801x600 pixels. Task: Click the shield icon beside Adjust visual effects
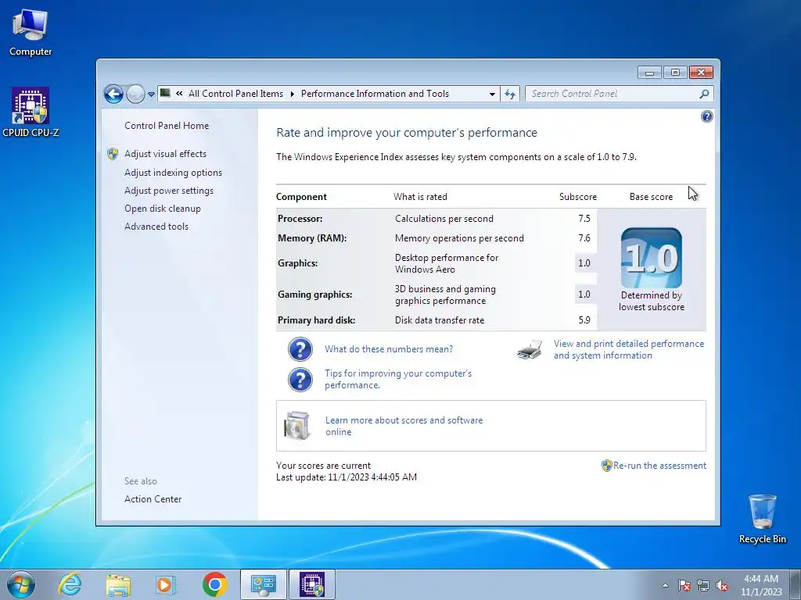(113, 154)
